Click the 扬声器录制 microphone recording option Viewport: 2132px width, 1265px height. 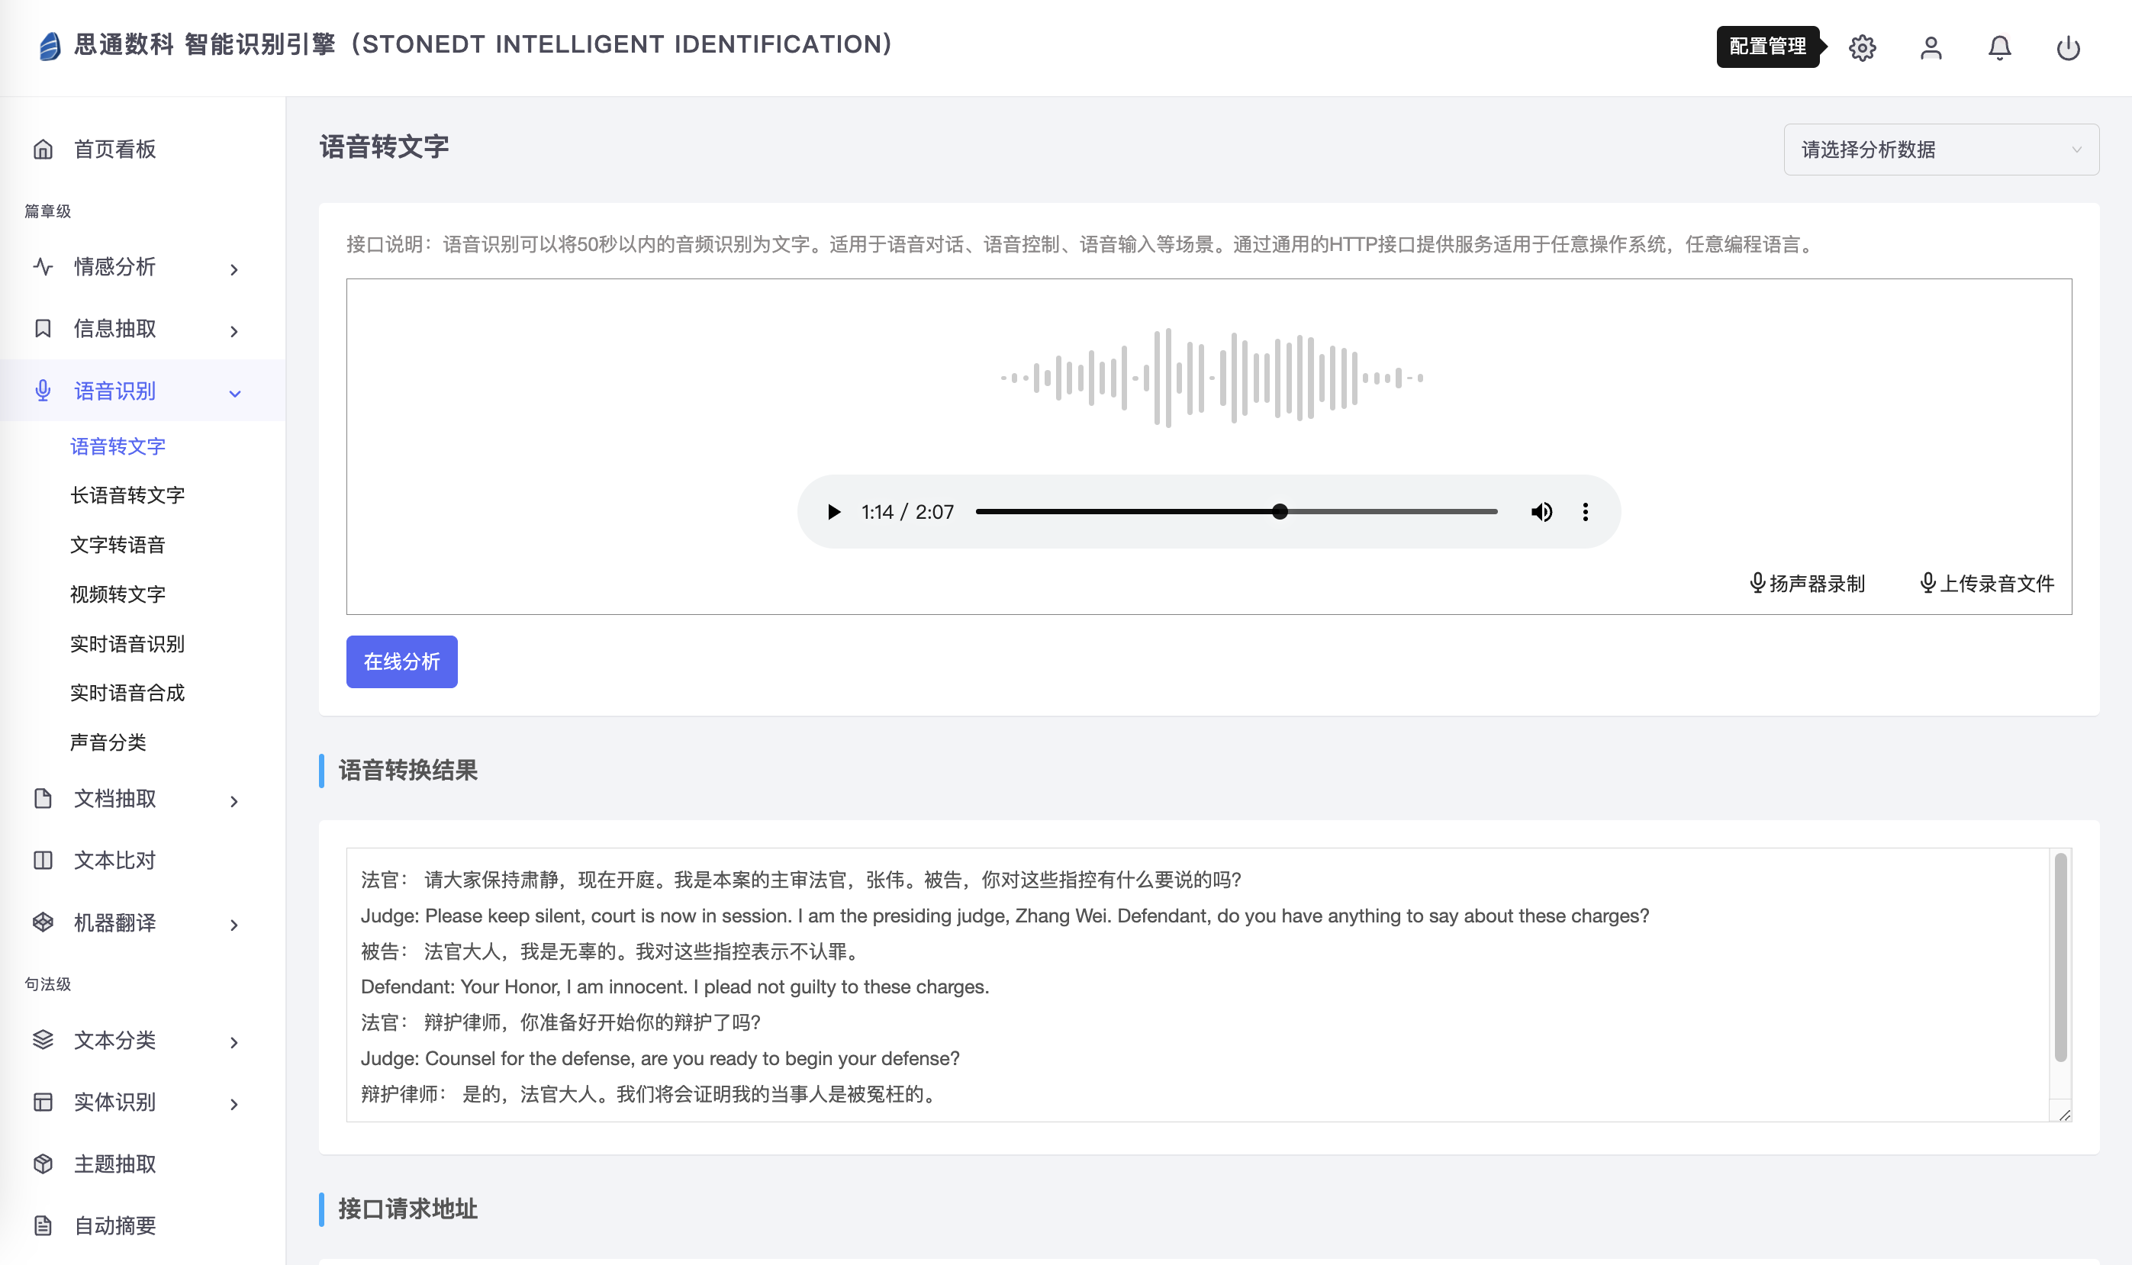click(x=1806, y=584)
